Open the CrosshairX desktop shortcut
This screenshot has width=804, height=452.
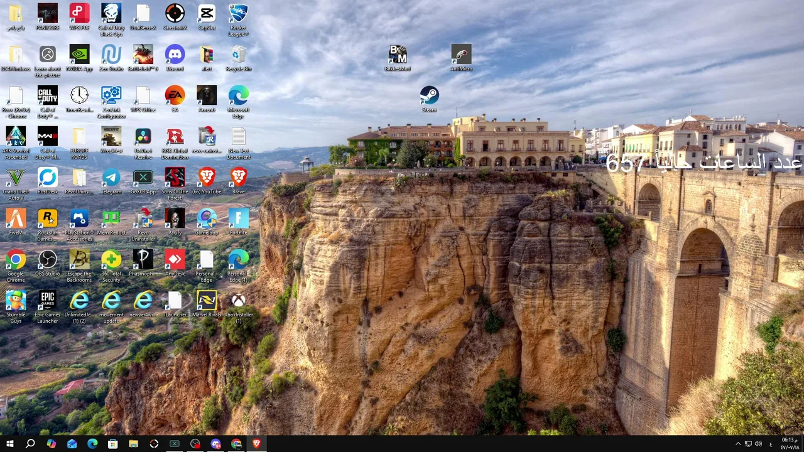click(x=175, y=17)
